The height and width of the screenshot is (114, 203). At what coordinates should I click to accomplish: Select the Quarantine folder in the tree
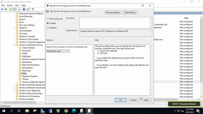click(27, 62)
